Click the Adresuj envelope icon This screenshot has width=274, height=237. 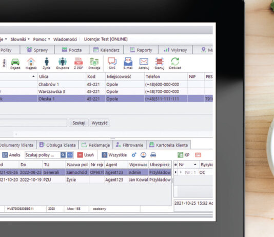(x=144, y=64)
